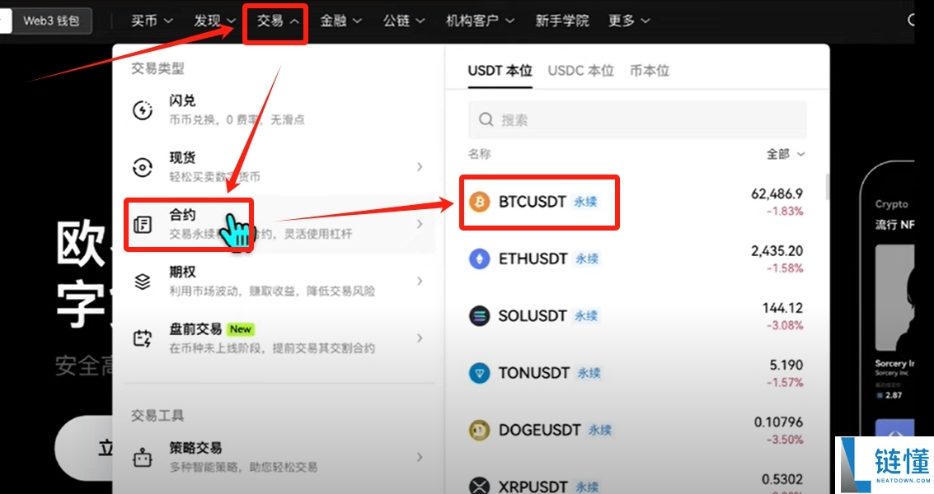Open the Web3 钱包 button

tap(51, 21)
